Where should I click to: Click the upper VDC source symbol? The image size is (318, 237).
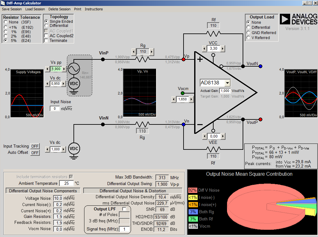[x=74, y=83]
